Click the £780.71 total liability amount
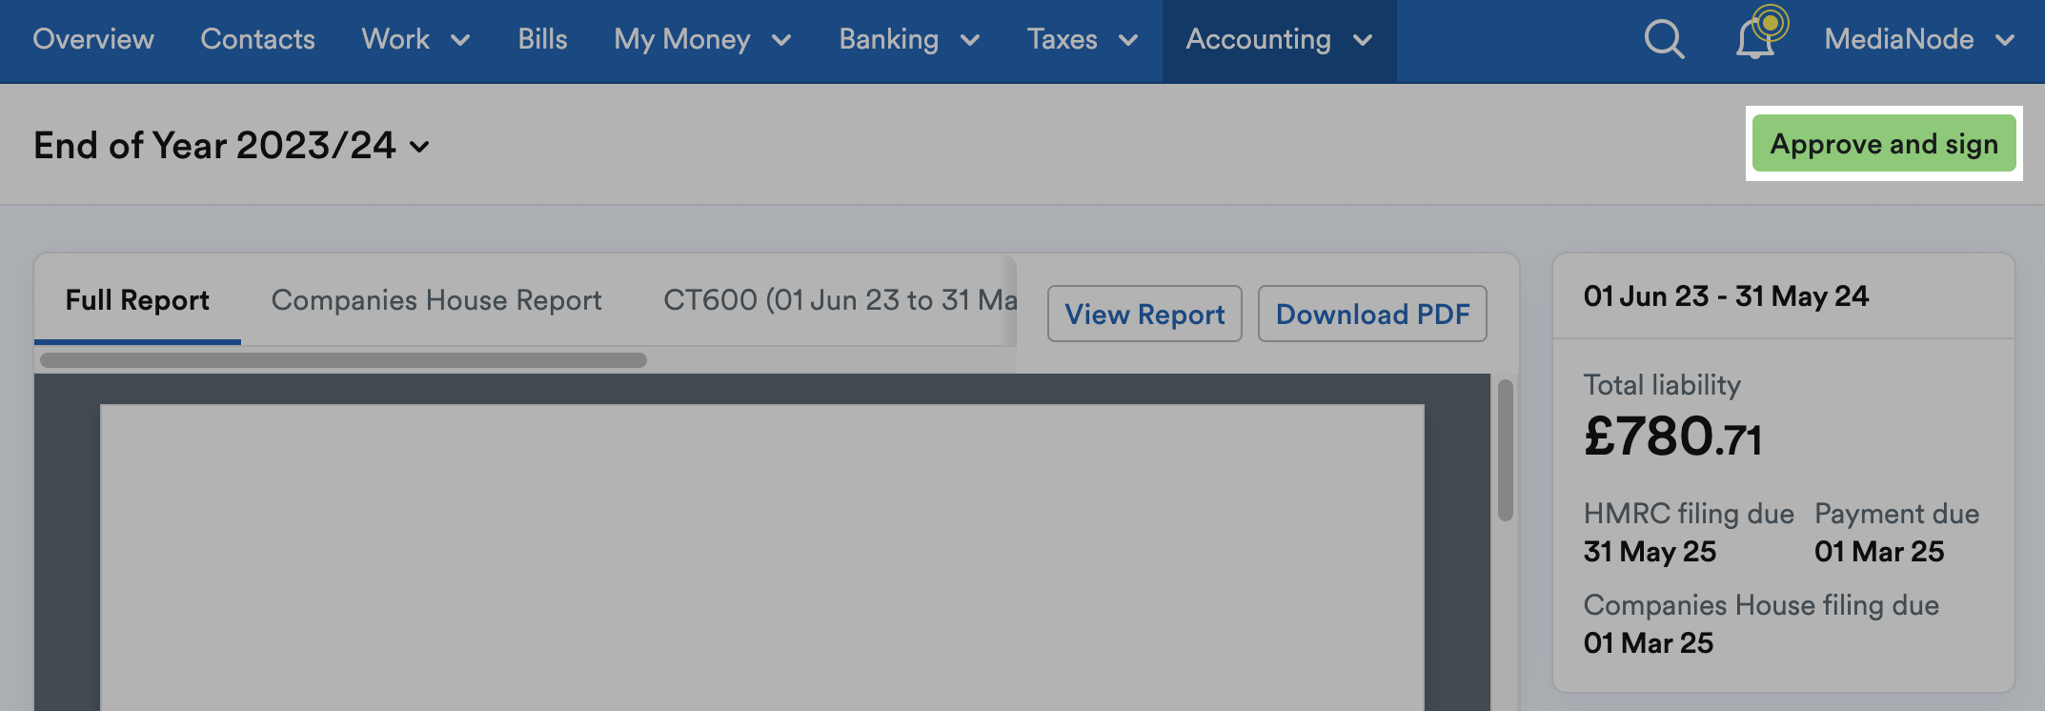Screen dimensions: 2045x711 point(1672,437)
